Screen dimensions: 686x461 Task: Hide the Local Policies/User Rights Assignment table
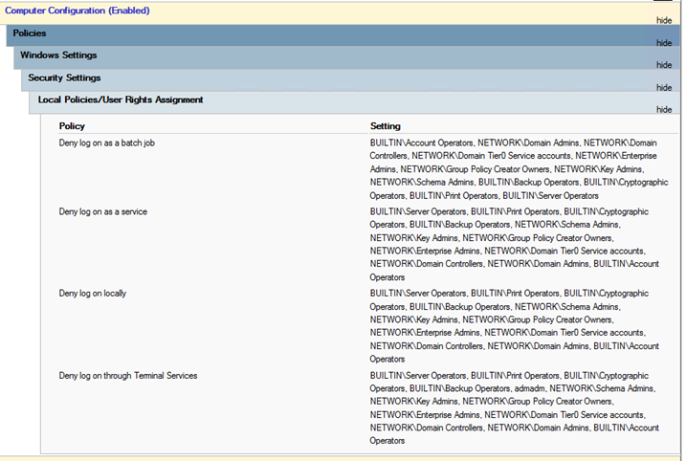(x=663, y=110)
